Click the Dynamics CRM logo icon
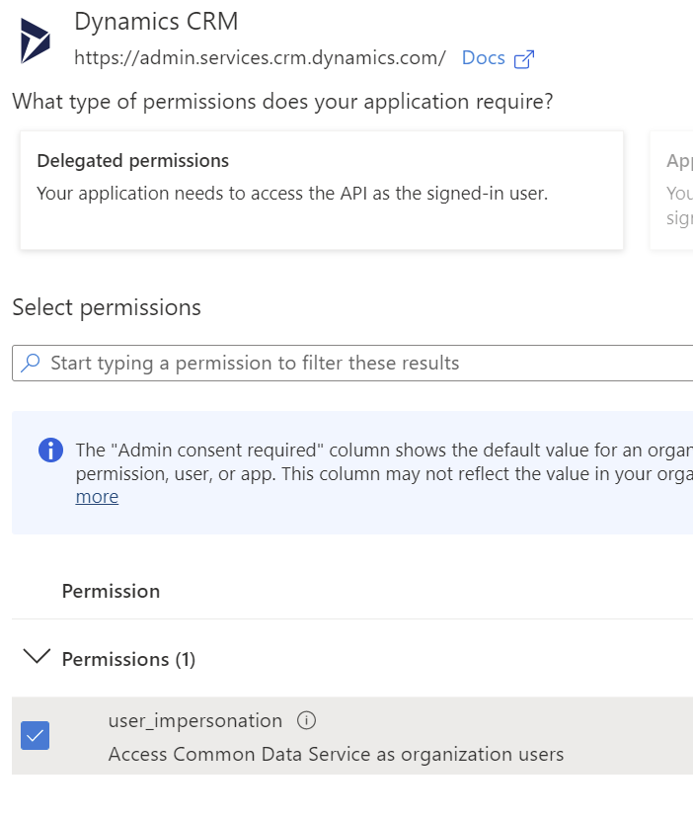Screen dimensions: 693x821 36,40
